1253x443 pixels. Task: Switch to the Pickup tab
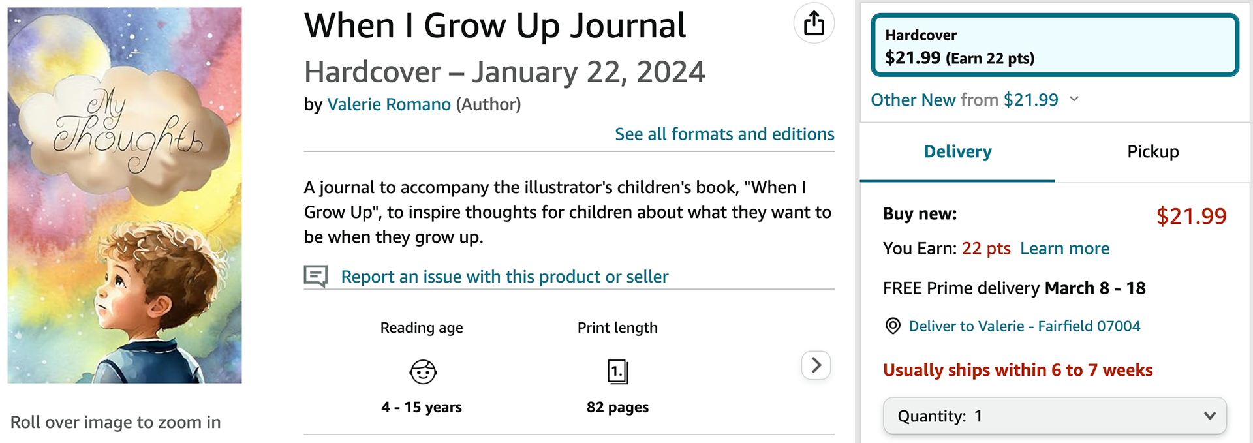[x=1152, y=152]
